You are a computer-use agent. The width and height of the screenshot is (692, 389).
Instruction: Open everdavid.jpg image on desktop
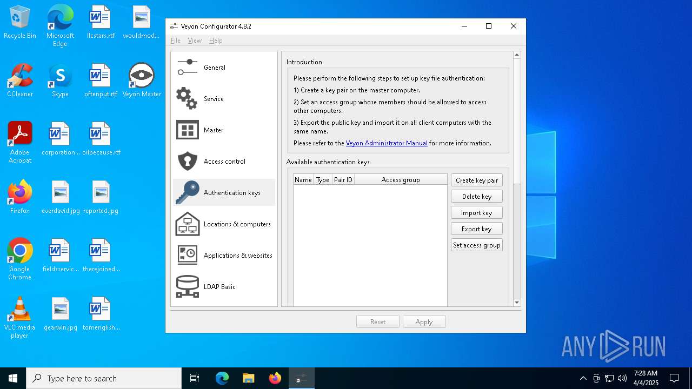(60, 197)
